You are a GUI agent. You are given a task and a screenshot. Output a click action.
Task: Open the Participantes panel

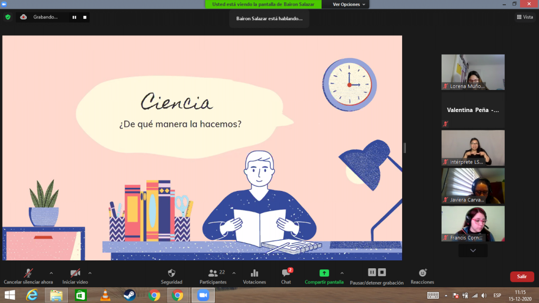pos(213,273)
